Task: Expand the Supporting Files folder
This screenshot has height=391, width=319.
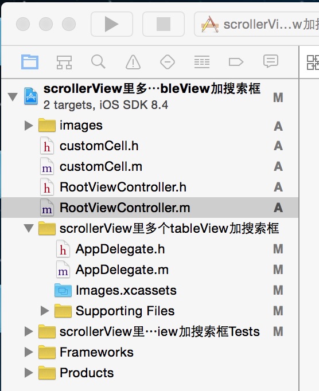Action: pyautogui.click(x=45, y=311)
